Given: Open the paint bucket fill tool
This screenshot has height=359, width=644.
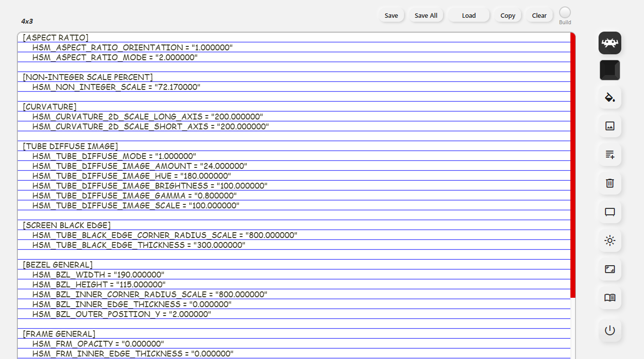Looking at the screenshot, I should (x=609, y=97).
